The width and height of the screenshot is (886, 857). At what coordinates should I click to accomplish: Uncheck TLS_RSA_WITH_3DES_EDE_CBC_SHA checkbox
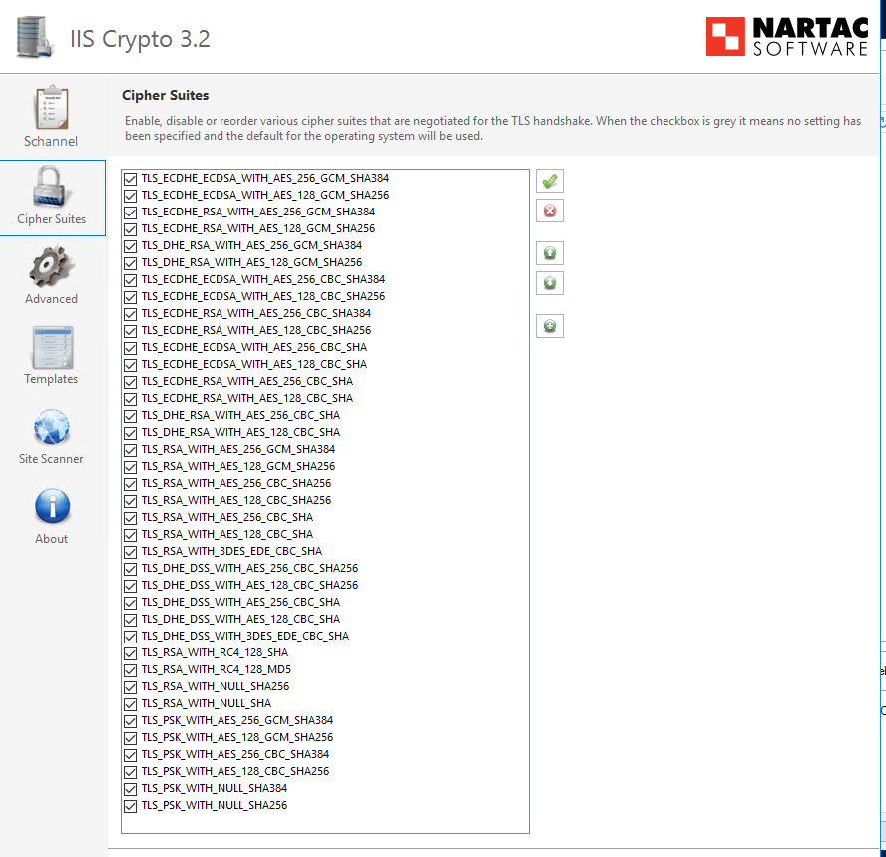pos(130,551)
